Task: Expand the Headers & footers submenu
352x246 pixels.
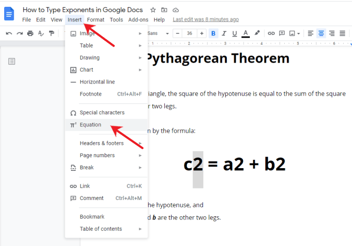Action: pyautogui.click(x=106, y=144)
